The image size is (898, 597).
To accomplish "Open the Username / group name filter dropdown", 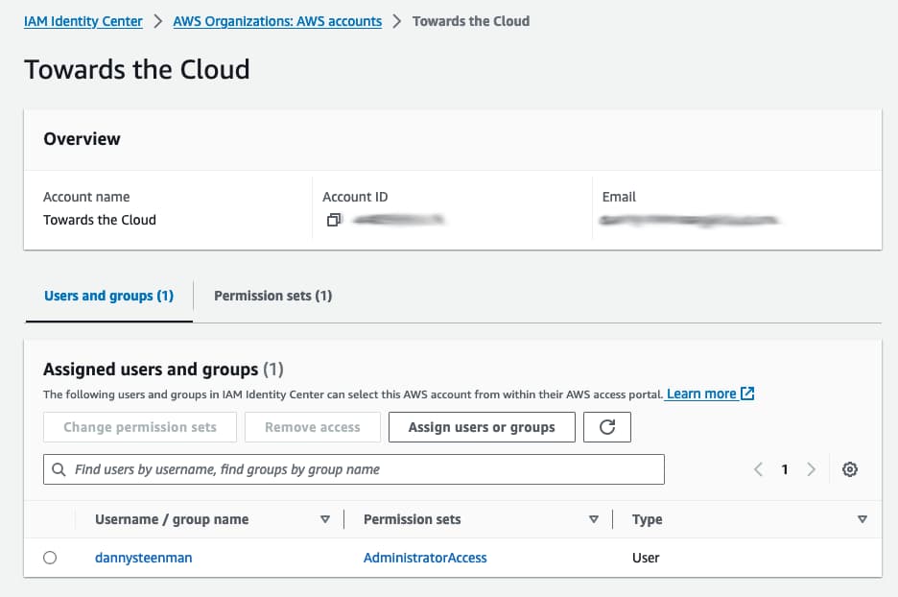I will click(x=326, y=518).
